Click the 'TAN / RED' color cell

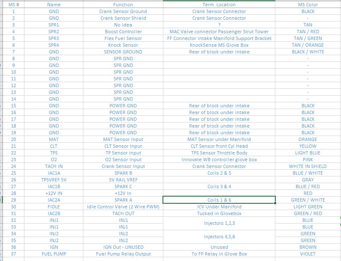click(x=308, y=32)
